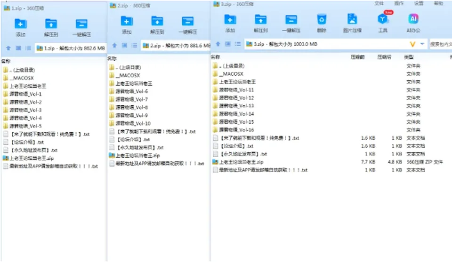Select the Vol-13 folder in the 3.zip window
Image resolution: width=452 pixels, height=262 pixels.
click(x=233, y=106)
